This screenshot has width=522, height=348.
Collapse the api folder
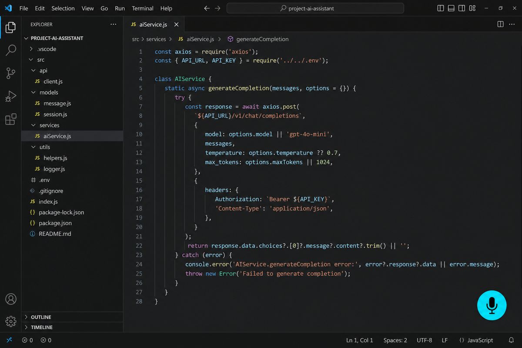tap(72, 70)
